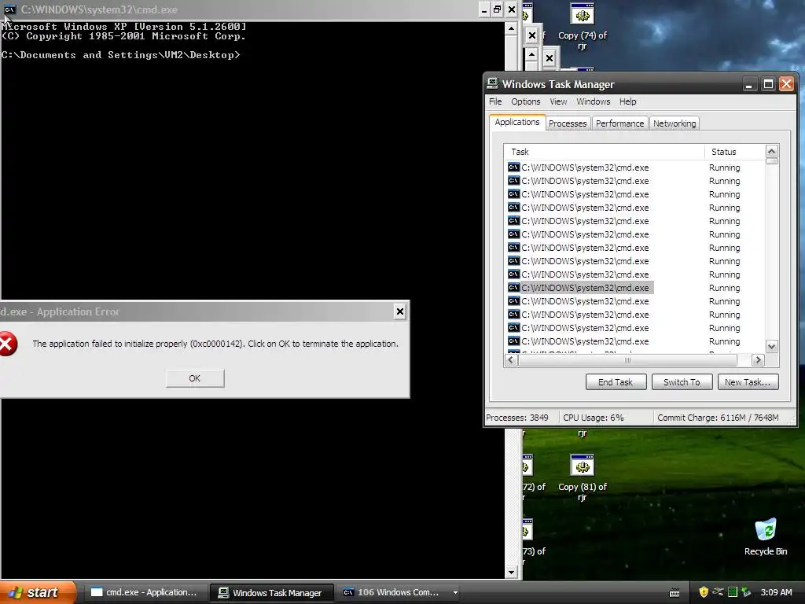Click the Windows Task Manager taskbar button
Image resolution: width=805 pixels, height=604 pixels.
(x=271, y=593)
